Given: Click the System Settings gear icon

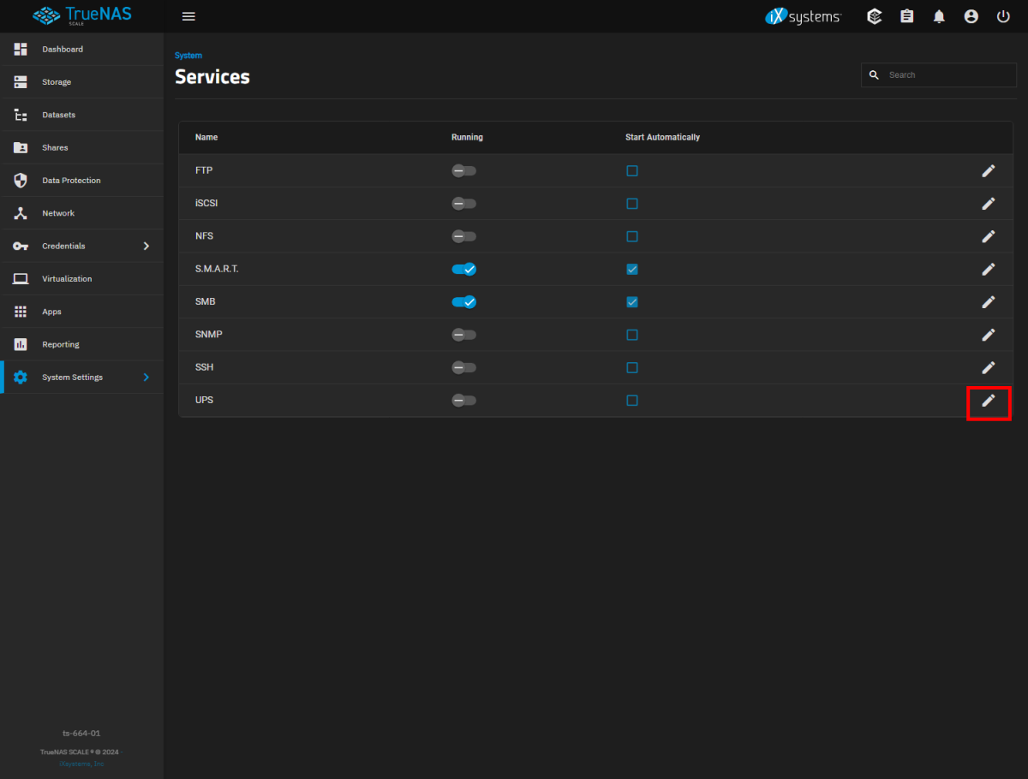Looking at the screenshot, I should click(x=21, y=378).
